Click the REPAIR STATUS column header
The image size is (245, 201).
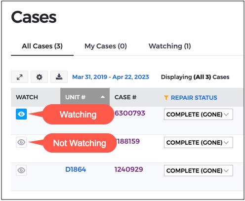click(194, 98)
